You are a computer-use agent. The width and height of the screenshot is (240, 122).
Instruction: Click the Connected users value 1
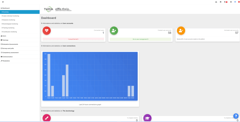pyautogui.click(x=103, y=33)
